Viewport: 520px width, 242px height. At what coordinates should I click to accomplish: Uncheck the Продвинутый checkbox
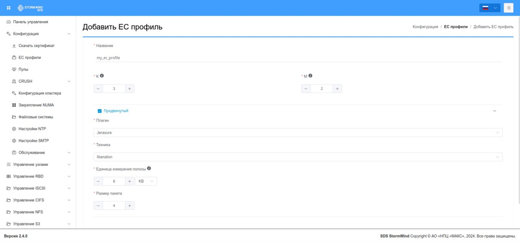click(99, 111)
